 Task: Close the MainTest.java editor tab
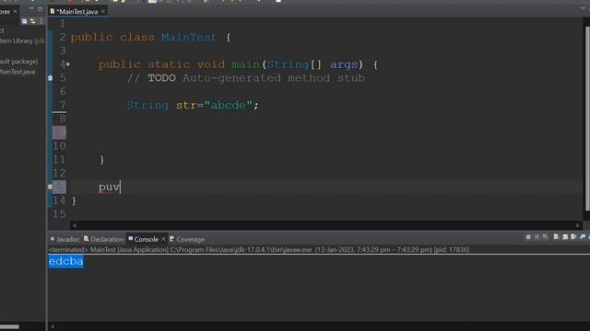pyautogui.click(x=102, y=12)
